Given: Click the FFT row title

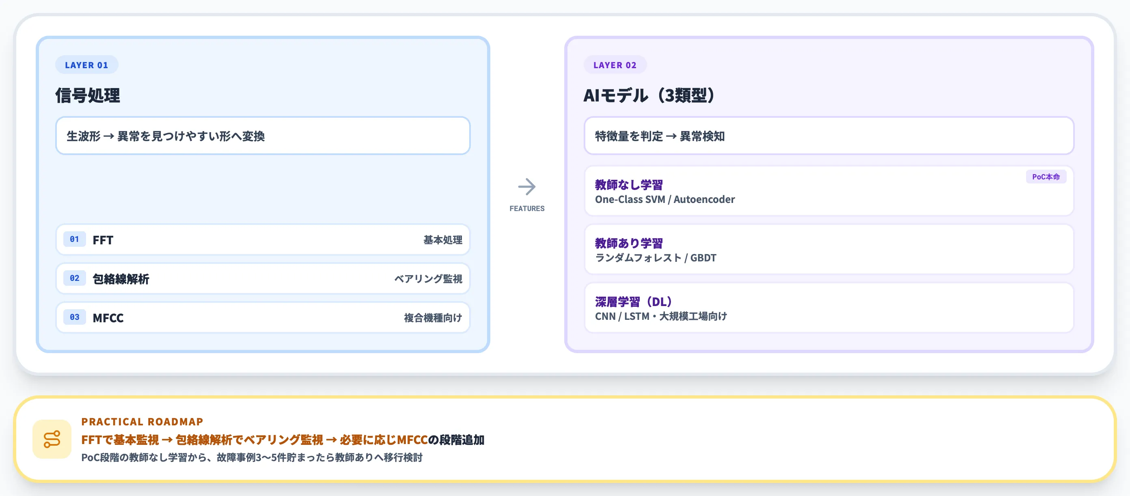Looking at the screenshot, I should [x=103, y=240].
